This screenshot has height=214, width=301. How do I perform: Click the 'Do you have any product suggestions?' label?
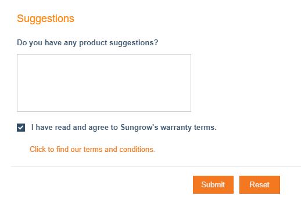[x=88, y=43]
